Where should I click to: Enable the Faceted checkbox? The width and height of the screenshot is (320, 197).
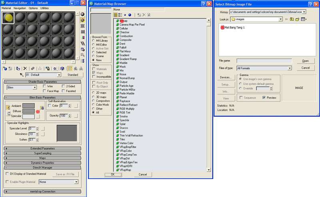tap(63, 91)
